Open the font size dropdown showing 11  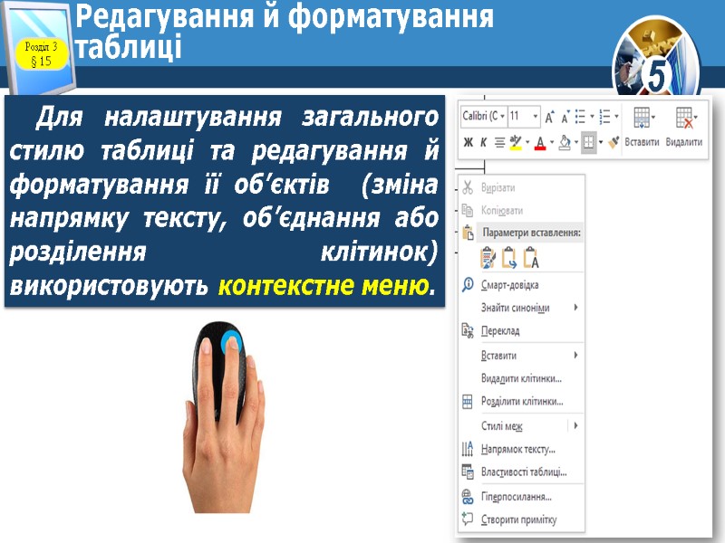522,114
